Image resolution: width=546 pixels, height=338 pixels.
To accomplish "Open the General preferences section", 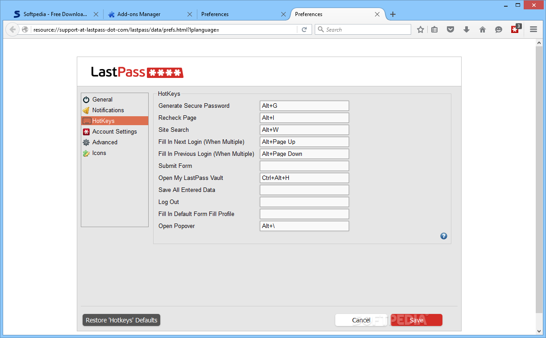I will click(115, 99).
